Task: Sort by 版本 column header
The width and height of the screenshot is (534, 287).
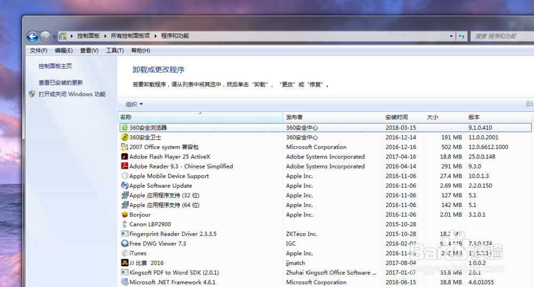Action: tap(499, 117)
